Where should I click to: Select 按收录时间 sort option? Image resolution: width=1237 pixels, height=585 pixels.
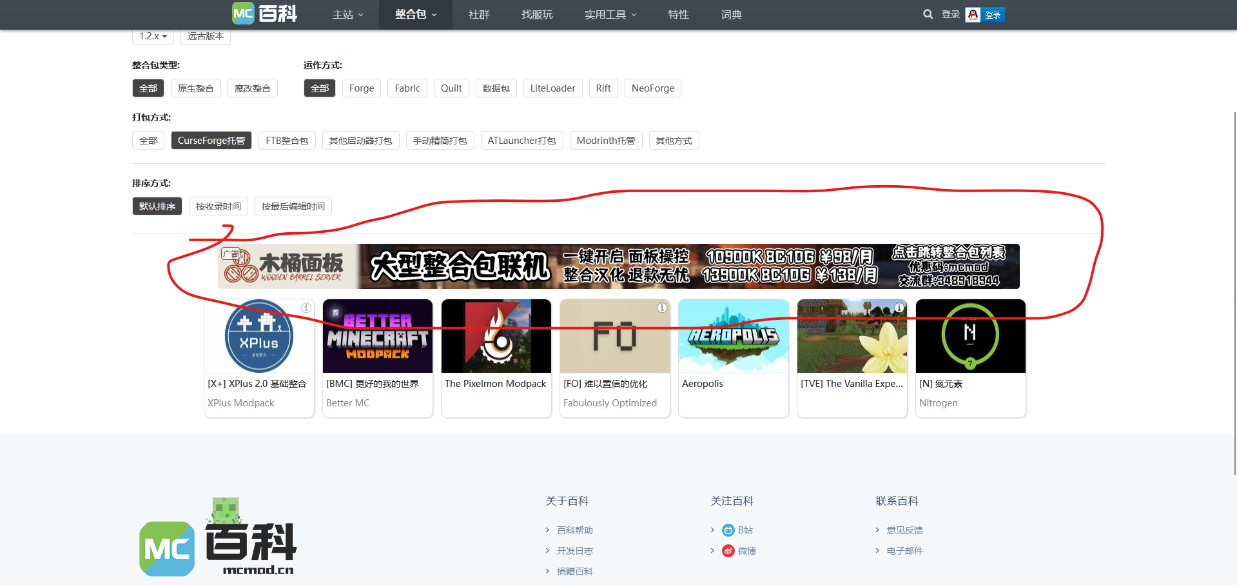pos(218,206)
